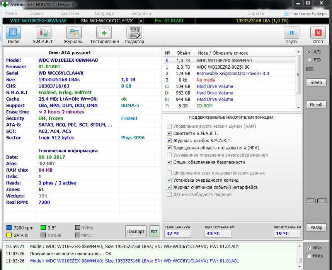
Task: Select device 0 WDC WD10EZEX-08WN4A0 row
Action: (229, 61)
